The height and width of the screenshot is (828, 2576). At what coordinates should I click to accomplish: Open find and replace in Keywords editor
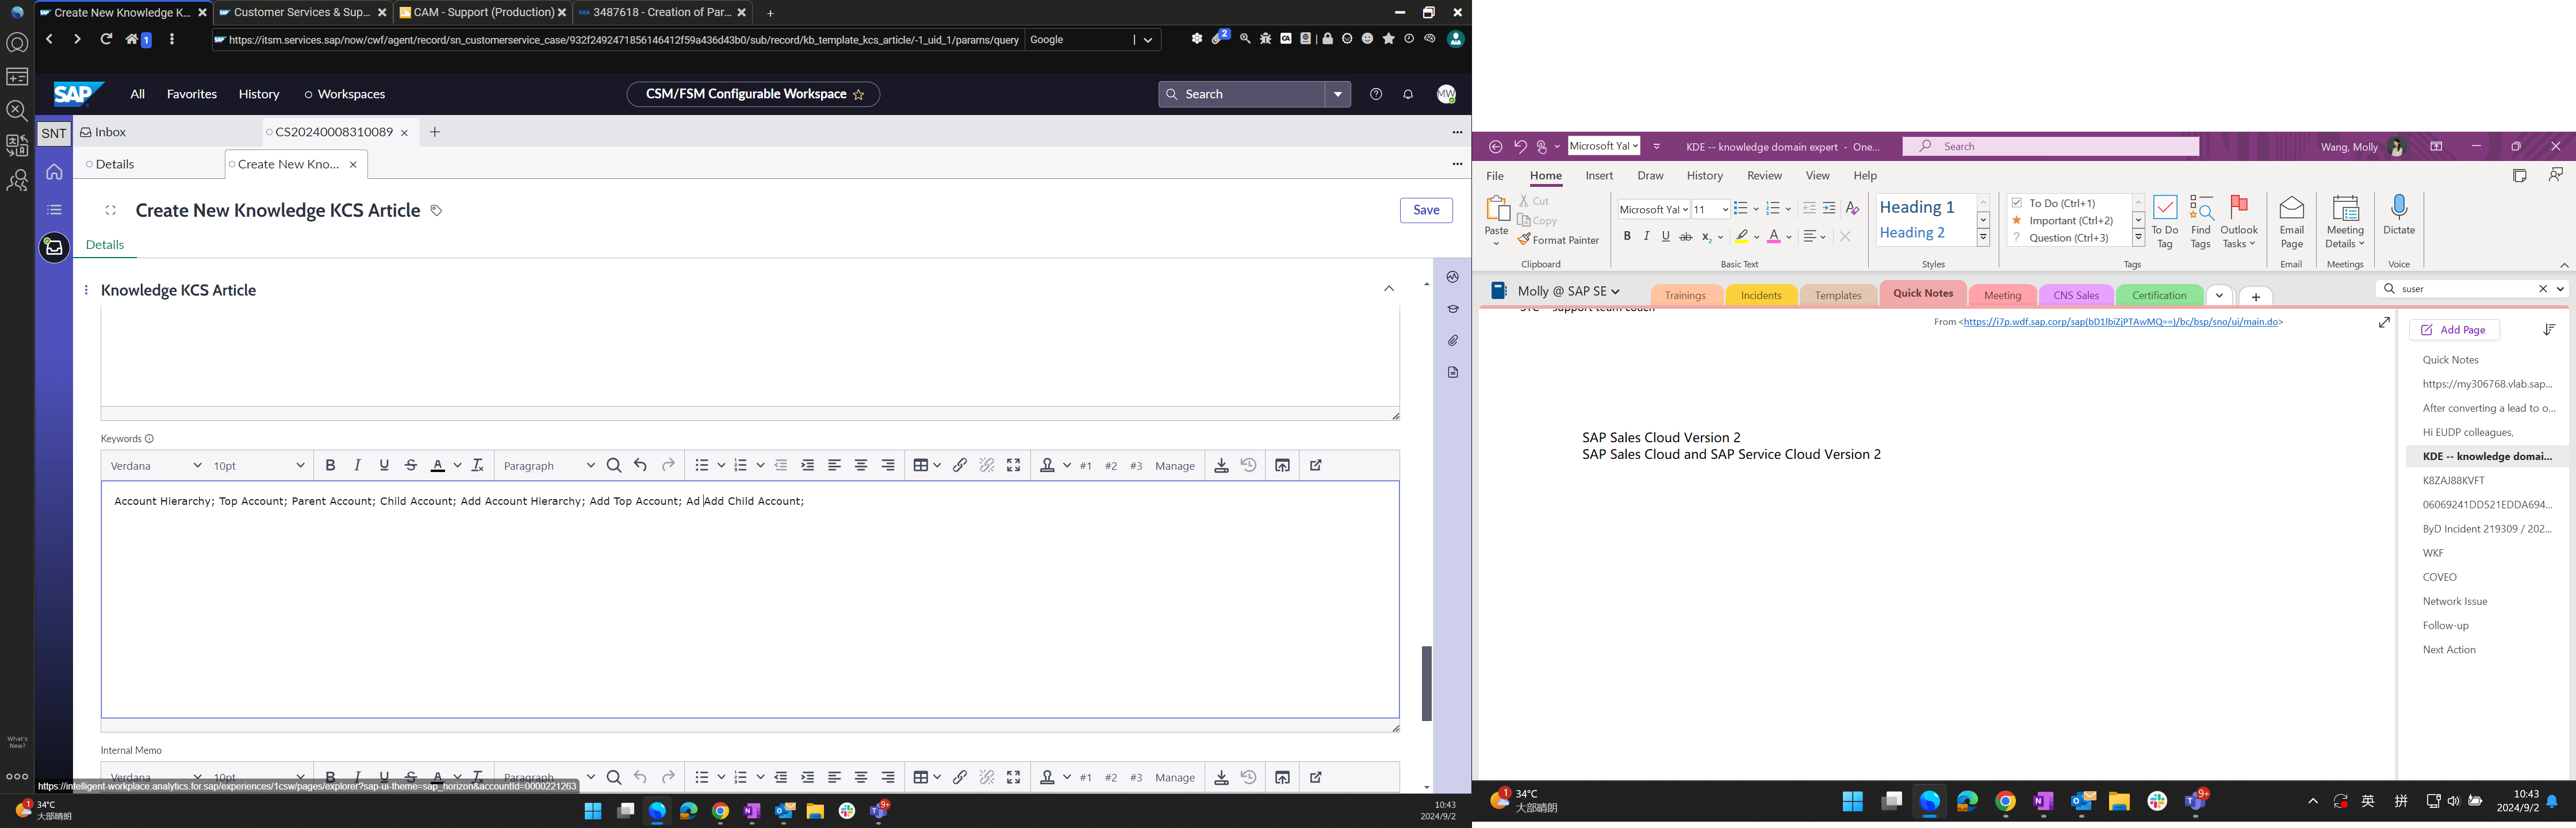pyautogui.click(x=614, y=465)
